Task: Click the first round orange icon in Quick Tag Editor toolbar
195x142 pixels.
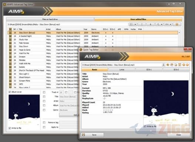Action: coord(168,65)
